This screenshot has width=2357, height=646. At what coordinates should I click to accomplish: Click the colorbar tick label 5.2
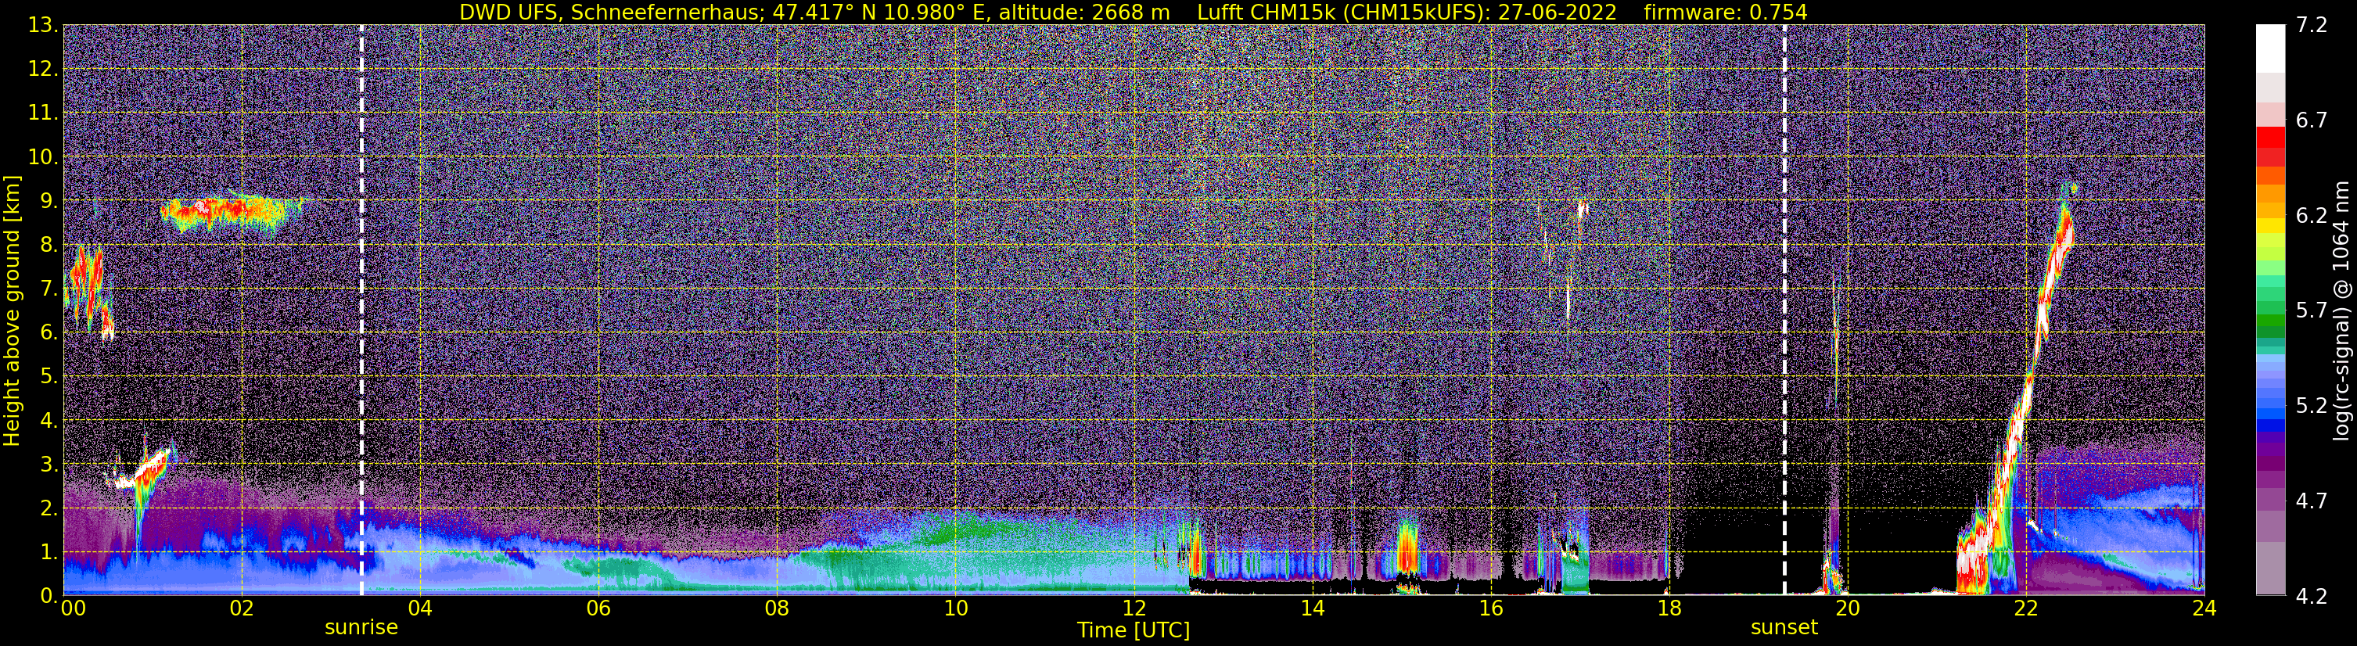pyautogui.click(x=2312, y=406)
